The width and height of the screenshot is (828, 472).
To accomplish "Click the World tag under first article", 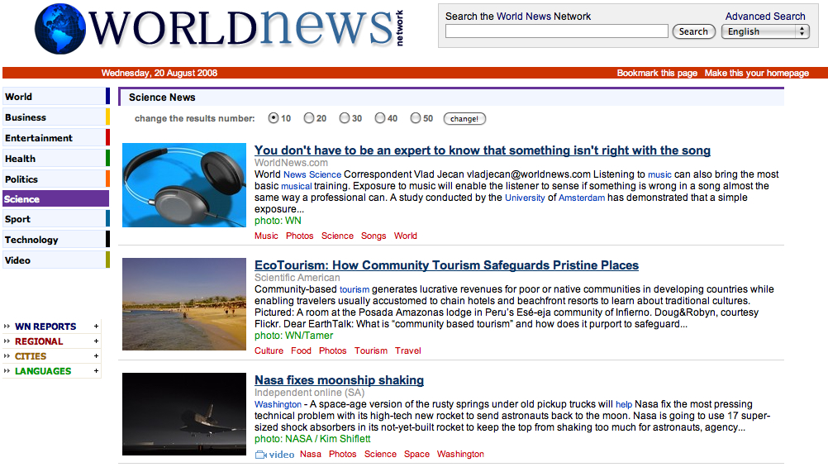I will coord(406,236).
